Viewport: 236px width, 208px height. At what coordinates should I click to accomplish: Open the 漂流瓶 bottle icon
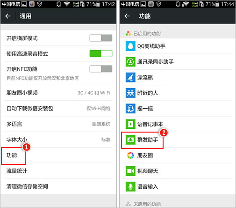(x=130, y=77)
